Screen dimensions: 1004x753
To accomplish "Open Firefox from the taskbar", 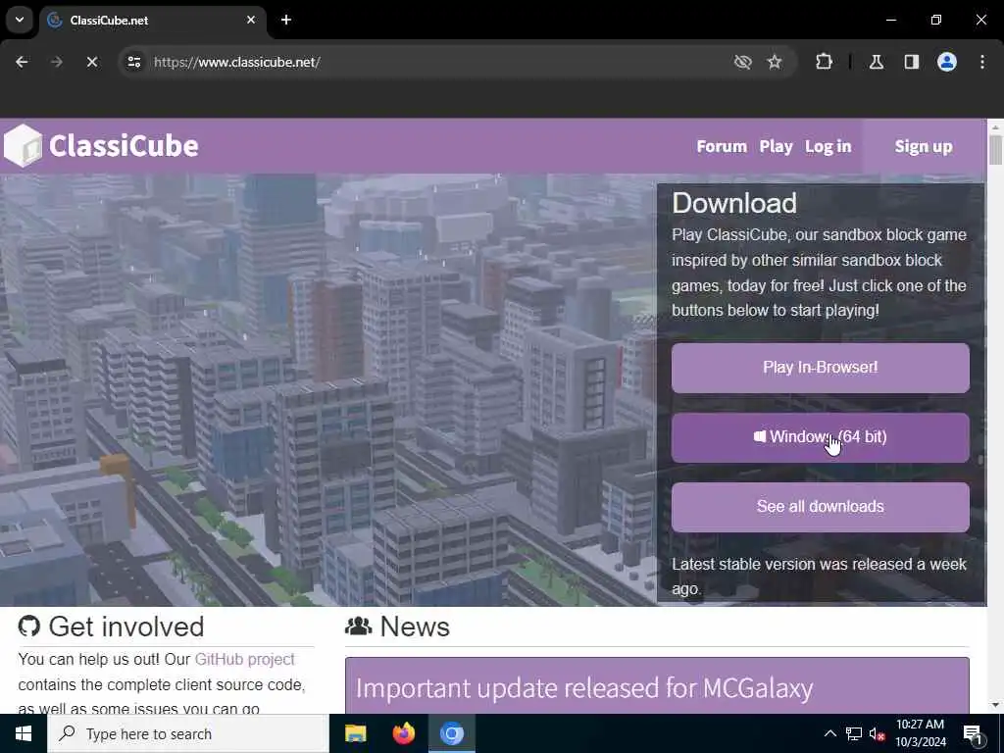I will click(403, 733).
